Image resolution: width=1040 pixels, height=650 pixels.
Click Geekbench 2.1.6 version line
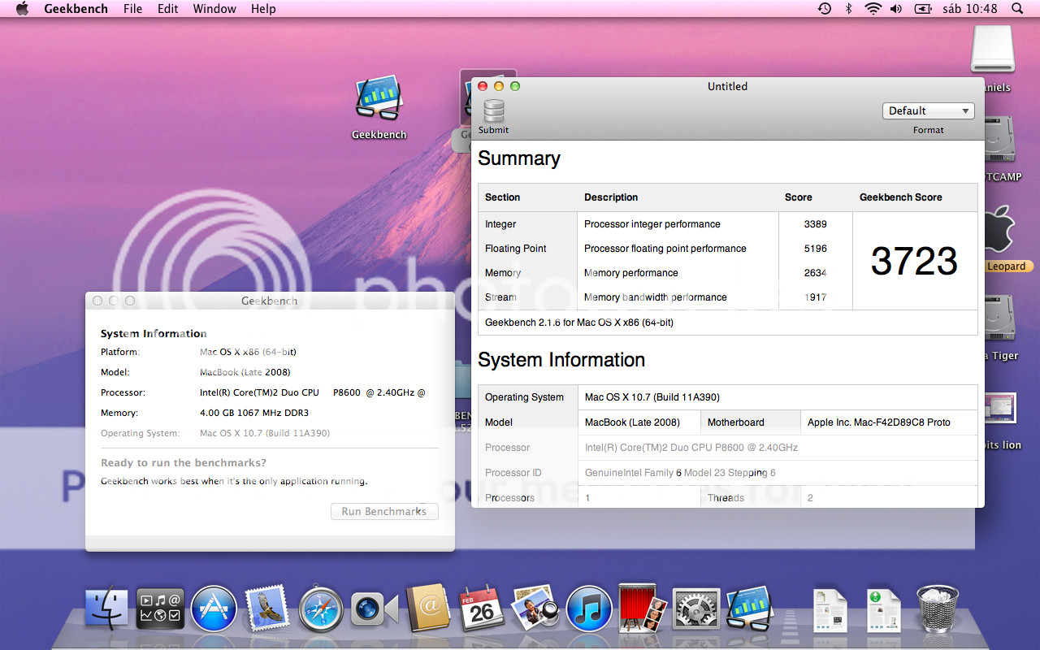pyautogui.click(x=578, y=323)
